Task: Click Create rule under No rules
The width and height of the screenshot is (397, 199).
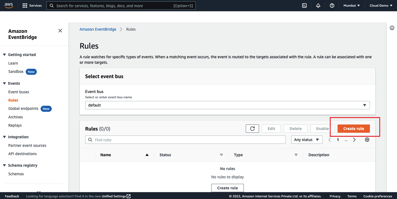Action: pos(228,188)
